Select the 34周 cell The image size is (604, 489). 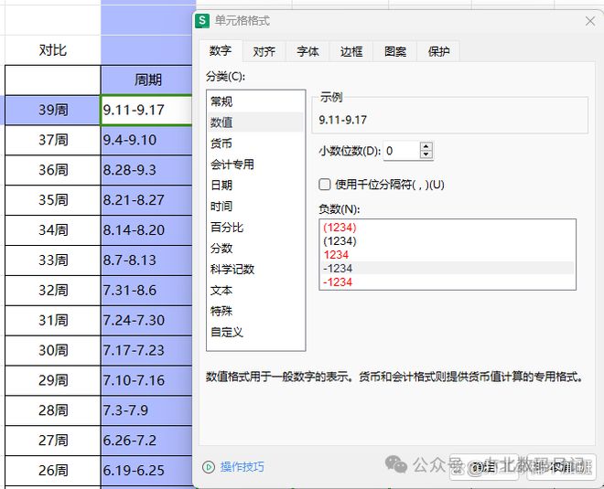tap(53, 230)
